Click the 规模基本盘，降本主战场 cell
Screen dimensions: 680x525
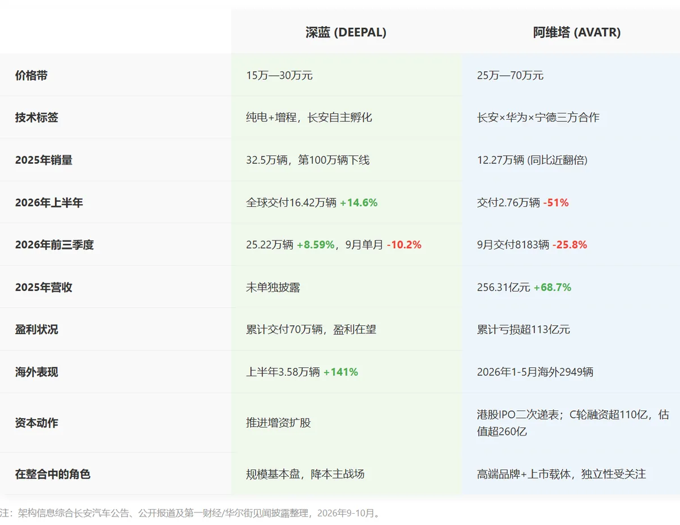(x=346, y=474)
